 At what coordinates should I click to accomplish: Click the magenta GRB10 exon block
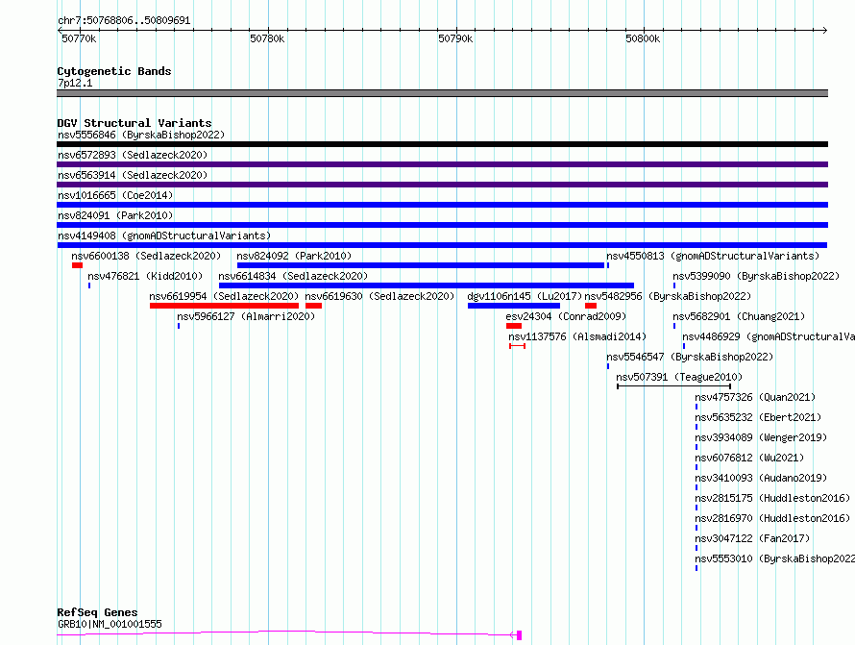519,635
